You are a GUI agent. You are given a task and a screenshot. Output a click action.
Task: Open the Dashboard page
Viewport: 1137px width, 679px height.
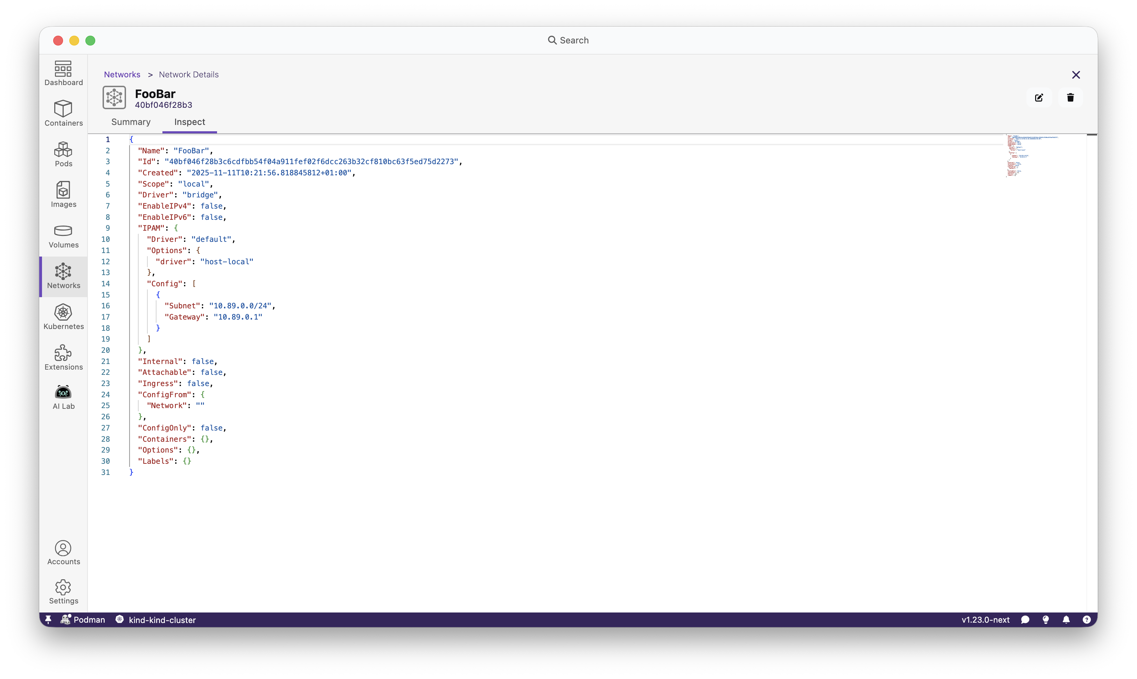click(63, 73)
